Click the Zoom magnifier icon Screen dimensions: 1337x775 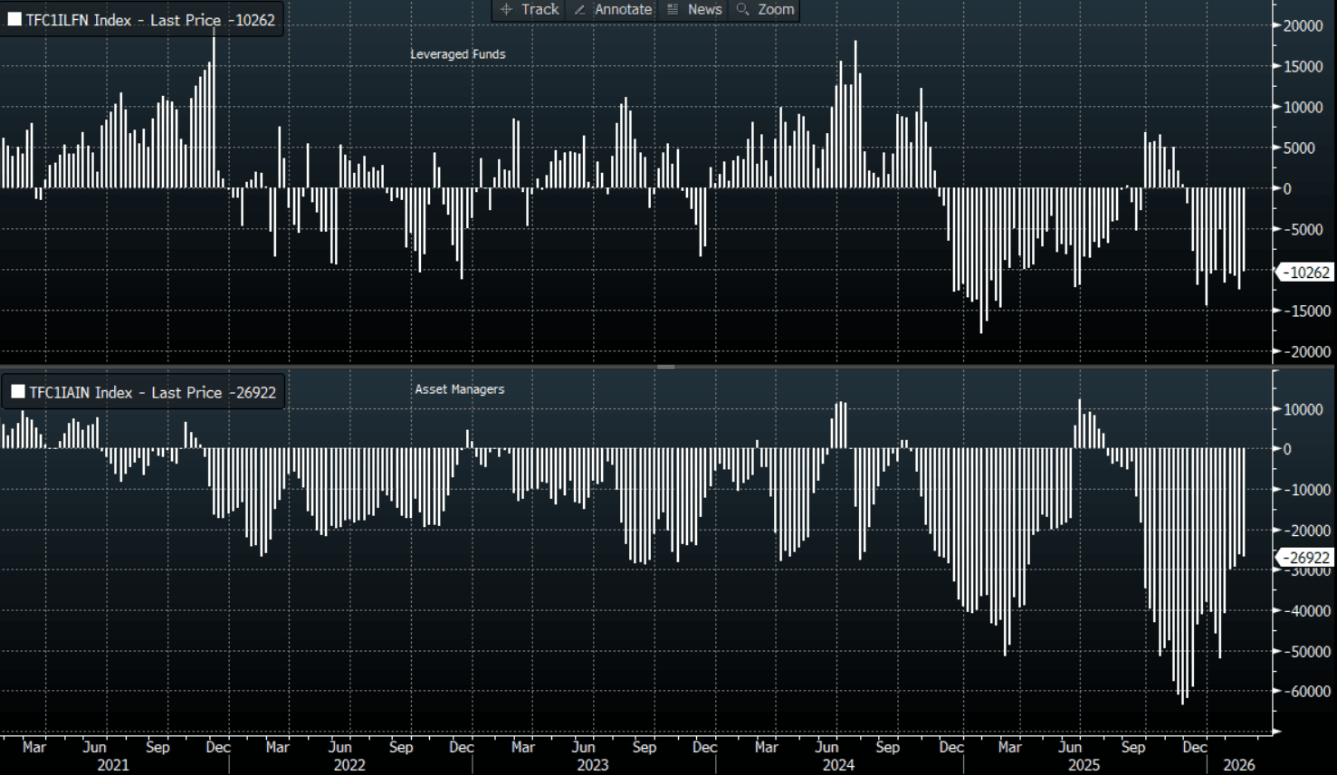click(743, 9)
